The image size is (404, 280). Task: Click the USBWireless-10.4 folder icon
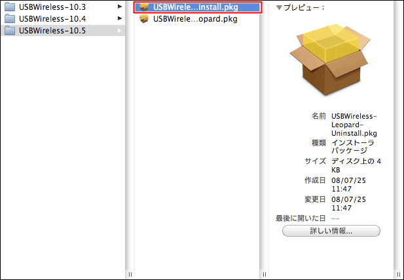pos(10,18)
